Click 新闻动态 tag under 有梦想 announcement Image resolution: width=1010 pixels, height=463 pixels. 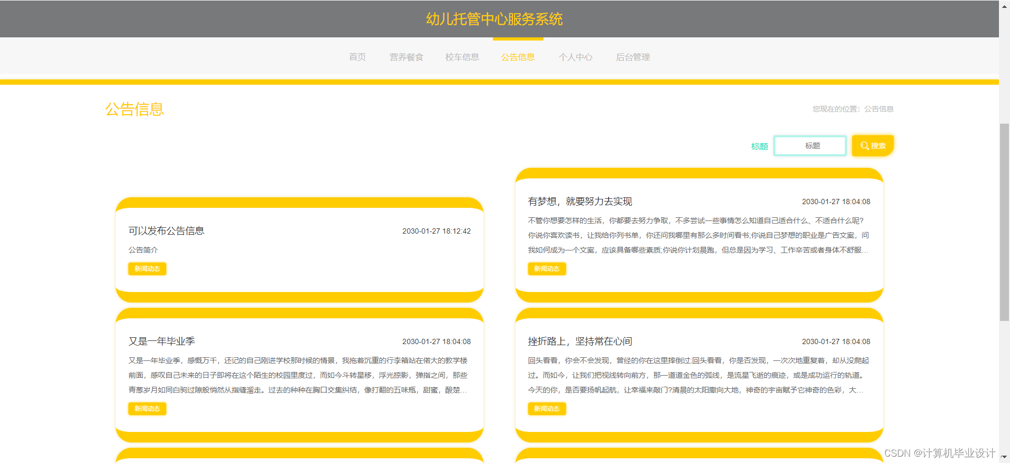(547, 269)
